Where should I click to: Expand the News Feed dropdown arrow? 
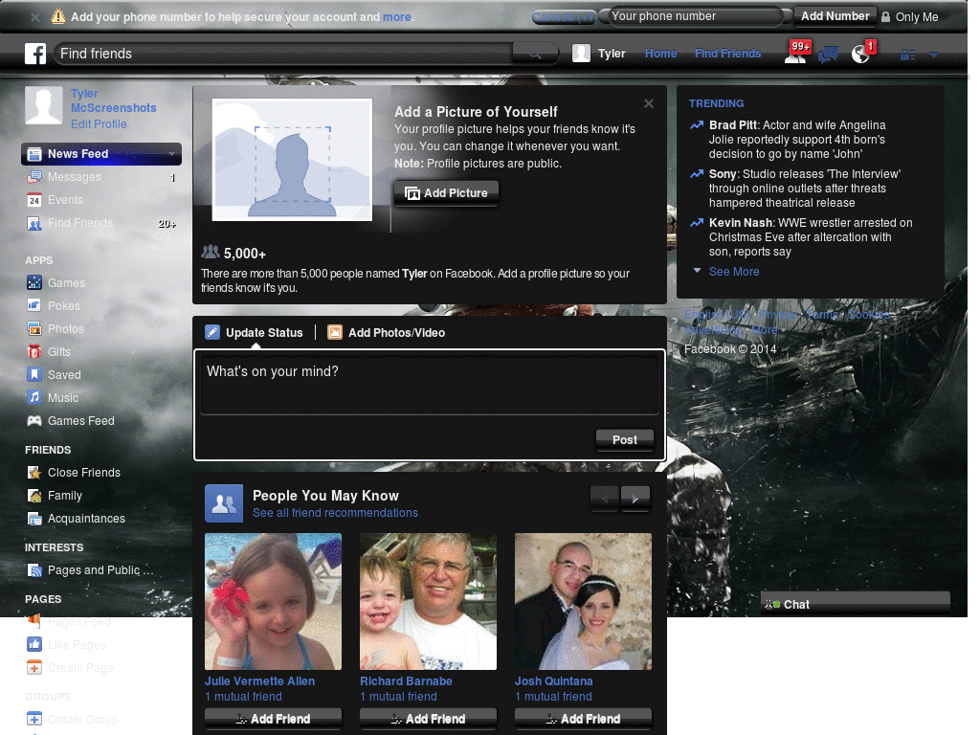(171, 154)
